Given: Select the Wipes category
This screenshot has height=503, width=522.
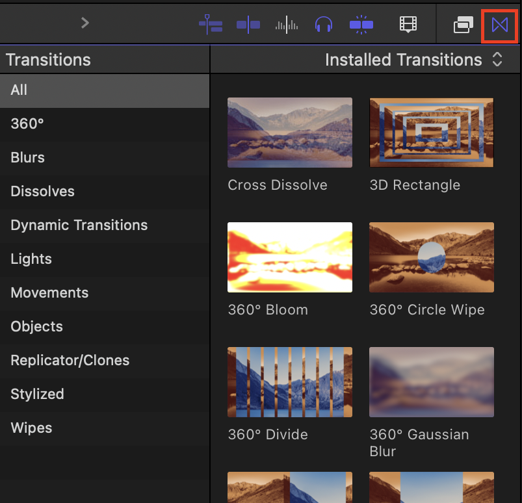Looking at the screenshot, I should 105,428.
